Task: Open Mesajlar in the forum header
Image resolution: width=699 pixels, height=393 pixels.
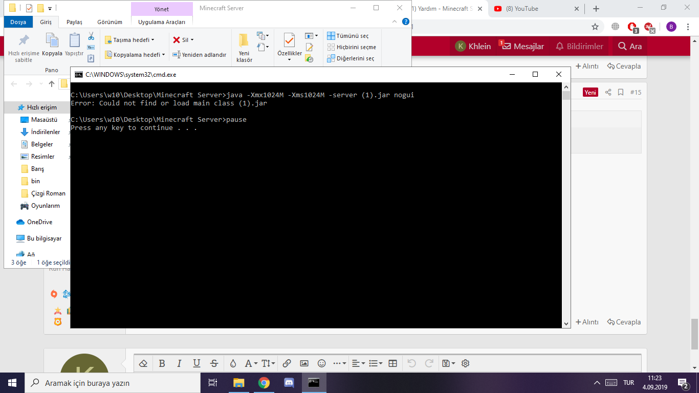Action: click(x=521, y=46)
